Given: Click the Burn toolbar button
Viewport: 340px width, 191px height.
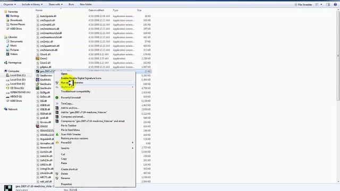Looking at the screenshot, I should (x=71, y=4).
